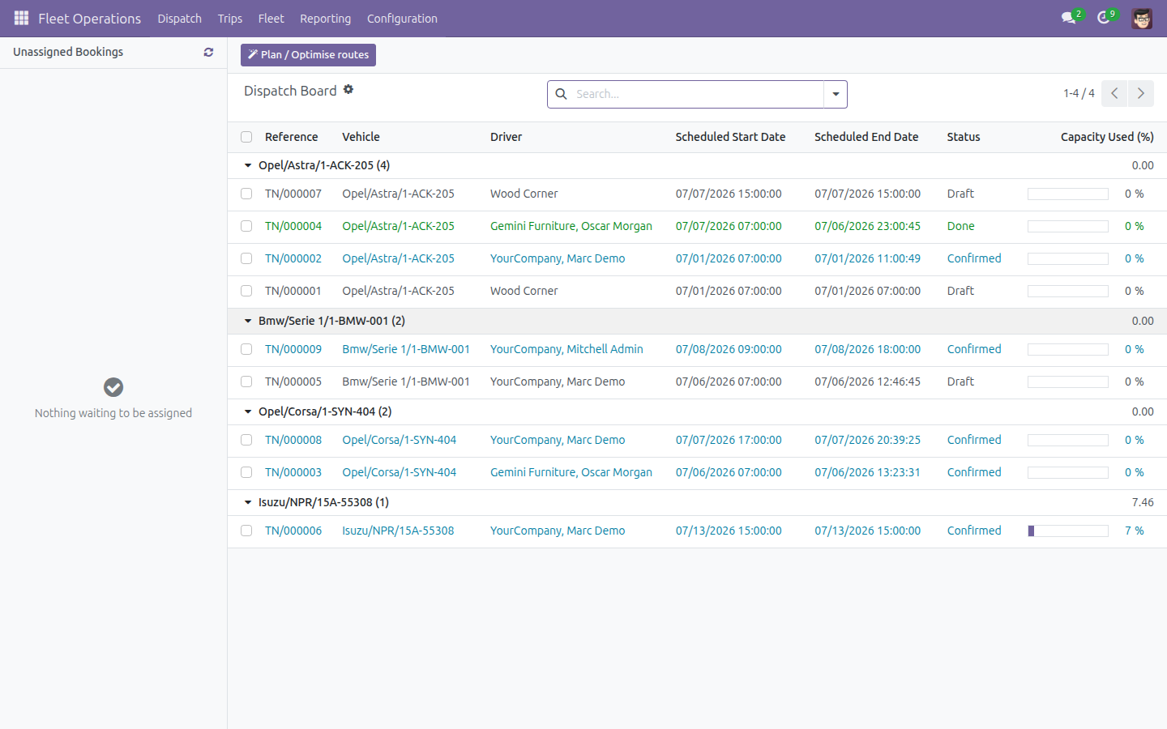Open Dispatch Board gear settings

pyautogui.click(x=348, y=89)
